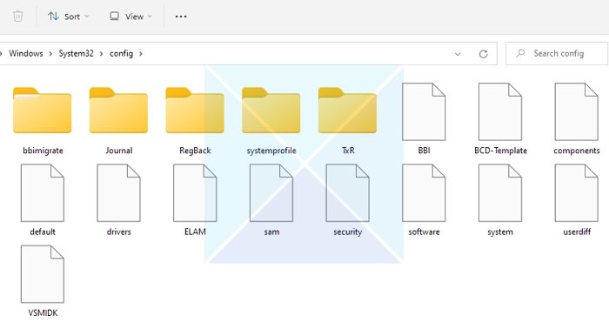Open the View dropdown menu
Image resolution: width=609 pixels, height=329 pixels.
coord(130,17)
